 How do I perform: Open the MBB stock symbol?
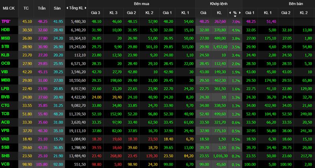point(6,80)
